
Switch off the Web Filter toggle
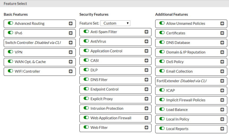click(x=86, y=127)
